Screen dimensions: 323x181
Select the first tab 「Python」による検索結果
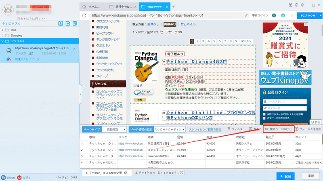point(107,173)
